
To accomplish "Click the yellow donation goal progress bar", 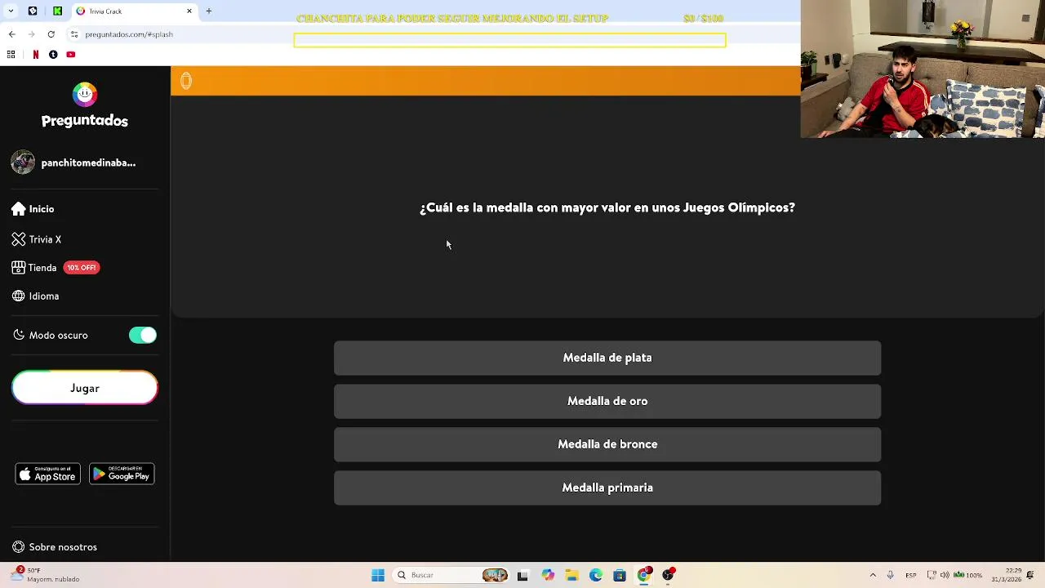I will (x=509, y=40).
